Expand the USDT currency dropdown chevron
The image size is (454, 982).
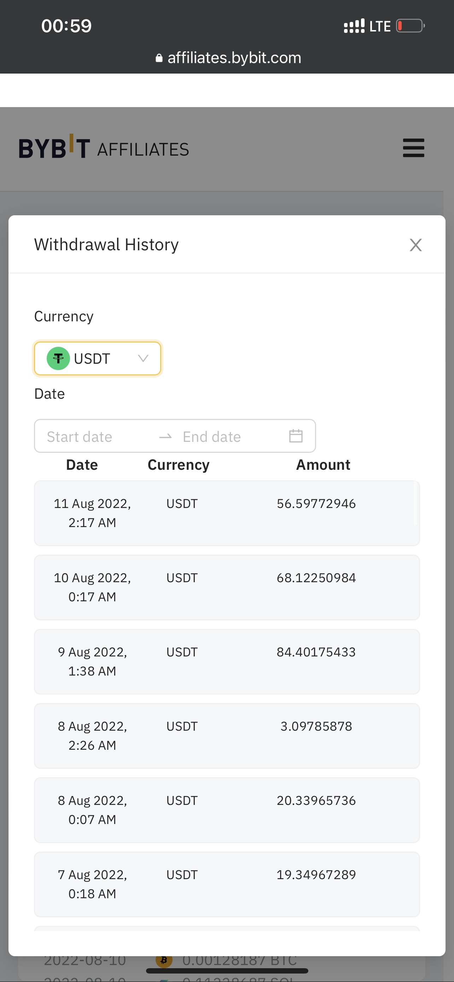[x=143, y=358]
